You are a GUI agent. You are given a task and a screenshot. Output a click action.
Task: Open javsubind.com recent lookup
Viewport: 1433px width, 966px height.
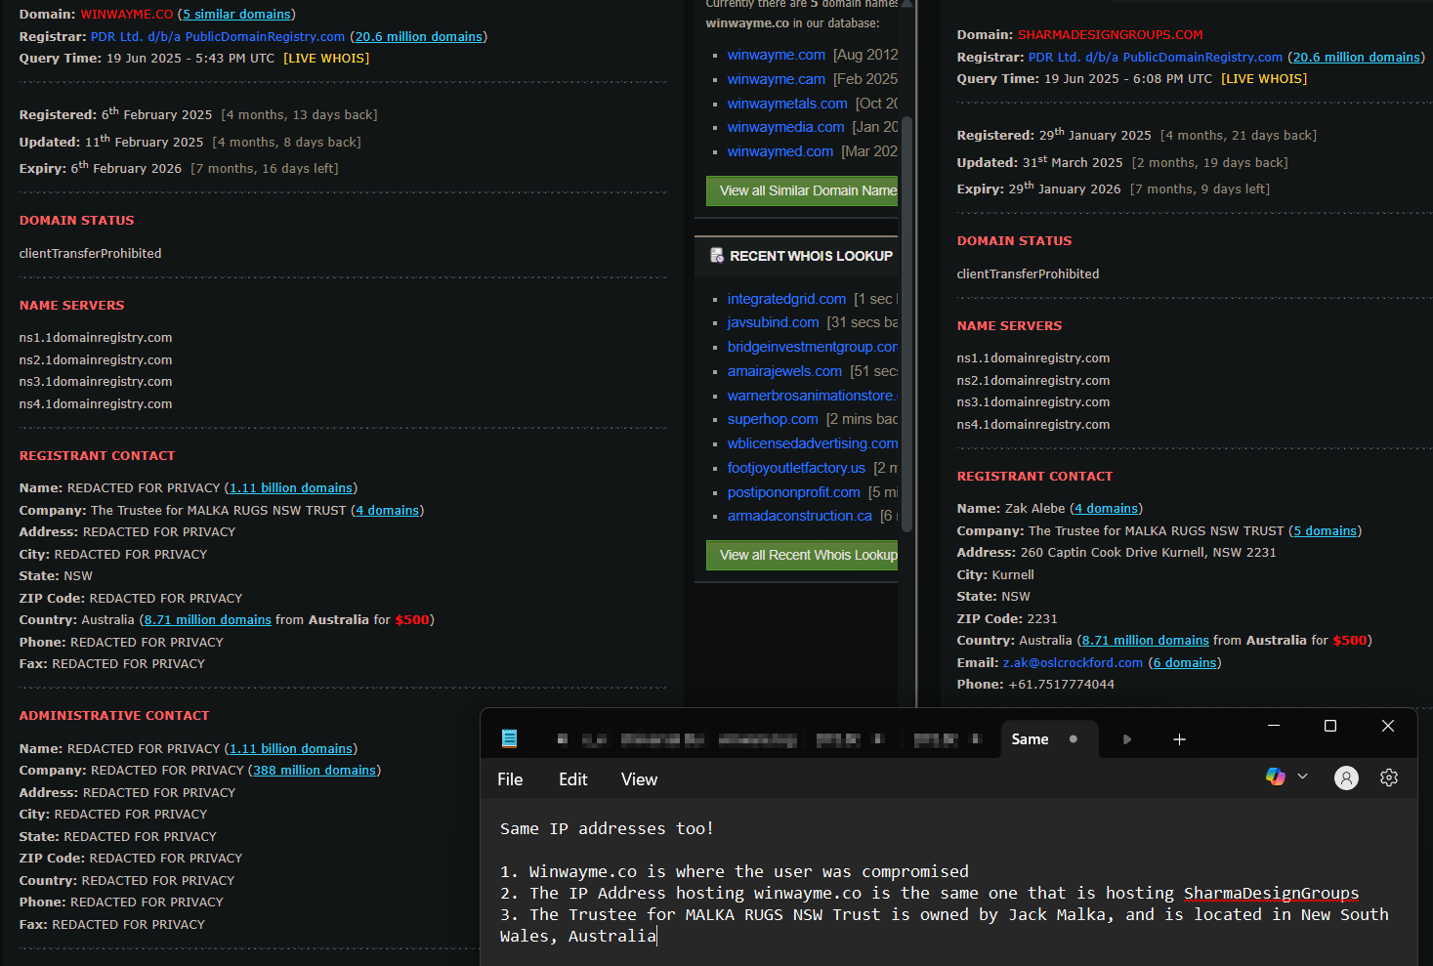tap(773, 322)
